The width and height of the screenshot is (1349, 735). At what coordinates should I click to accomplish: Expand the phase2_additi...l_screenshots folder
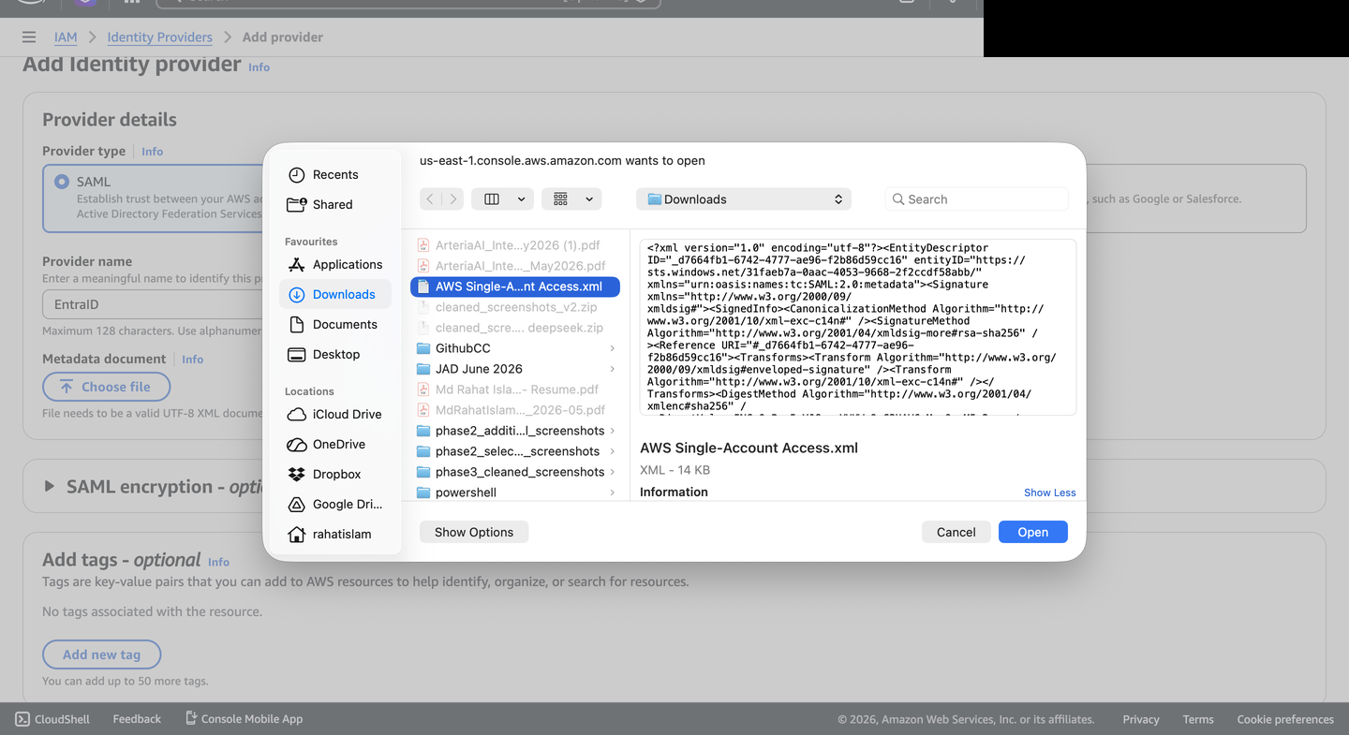613,431
